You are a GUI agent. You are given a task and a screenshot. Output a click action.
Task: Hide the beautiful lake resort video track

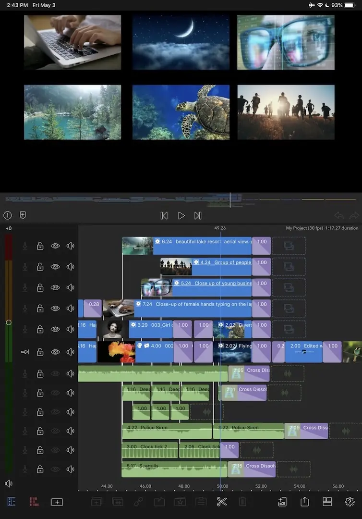point(55,246)
